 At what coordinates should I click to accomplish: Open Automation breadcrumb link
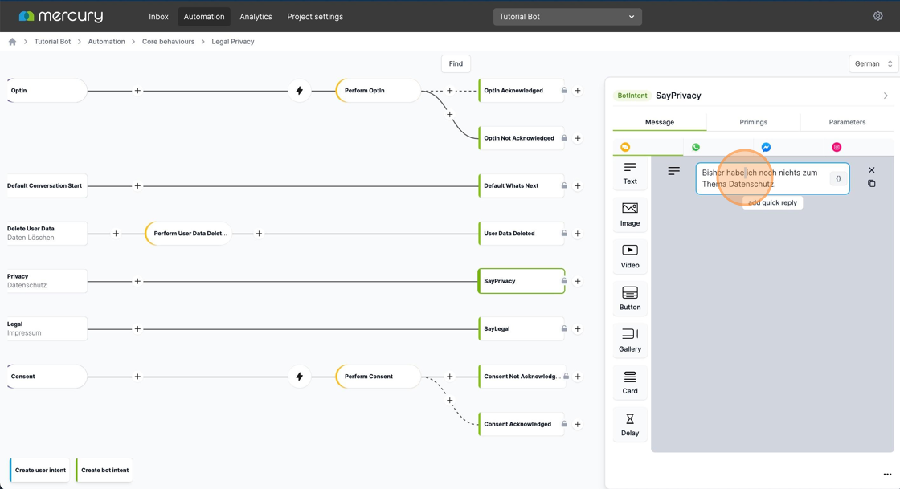pos(106,41)
